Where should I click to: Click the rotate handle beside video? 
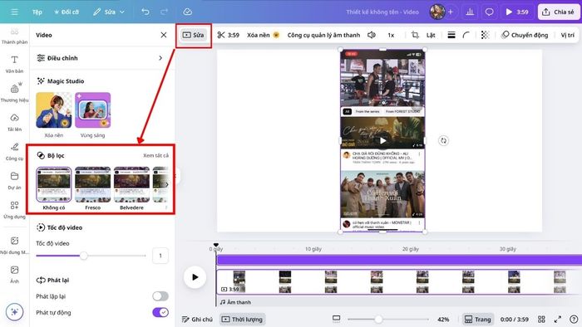pyautogui.click(x=443, y=141)
